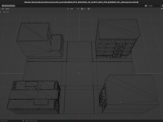Toggle snapping magnet icon
This screenshot has height=122, width=163.
[82, 9]
